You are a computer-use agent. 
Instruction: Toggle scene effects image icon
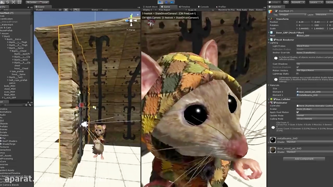click(x=75, y=10)
